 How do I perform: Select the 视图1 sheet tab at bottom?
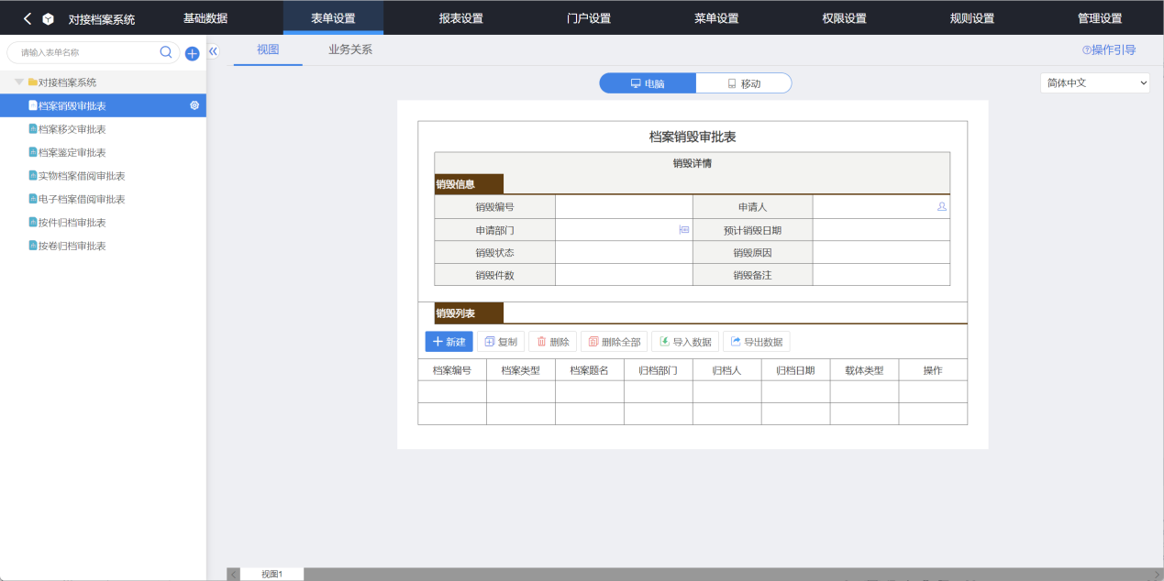point(272,574)
